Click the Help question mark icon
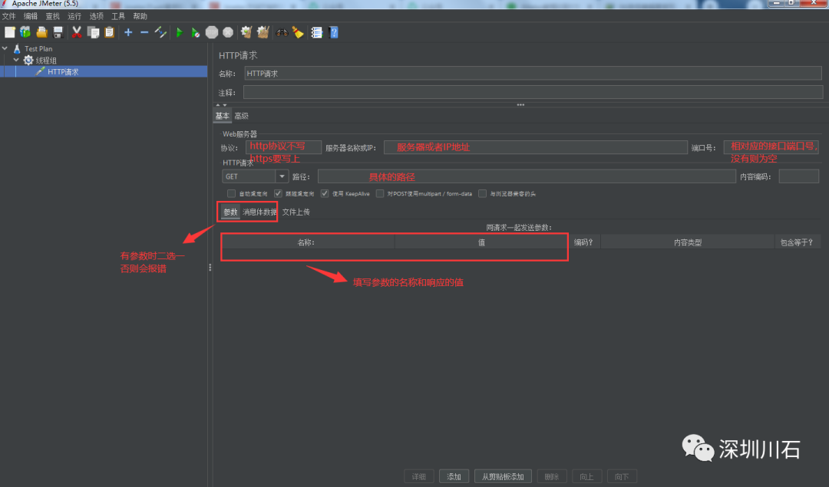Viewport: 829px width, 487px height. (x=334, y=32)
